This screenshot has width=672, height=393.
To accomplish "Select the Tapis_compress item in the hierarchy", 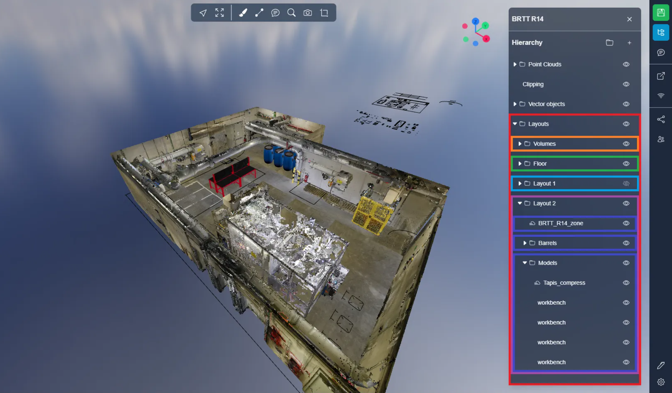I will point(564,283).
